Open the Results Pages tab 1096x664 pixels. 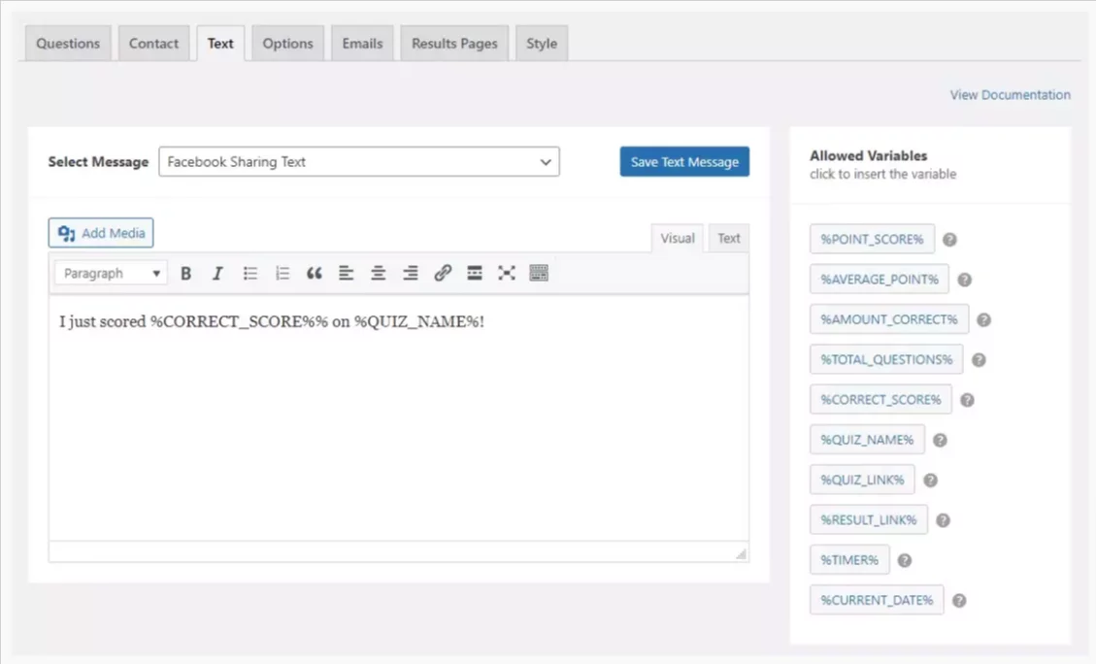[x=454, y=44]
